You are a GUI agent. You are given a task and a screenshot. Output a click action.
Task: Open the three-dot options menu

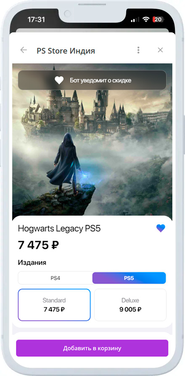(x=138, y=50)
